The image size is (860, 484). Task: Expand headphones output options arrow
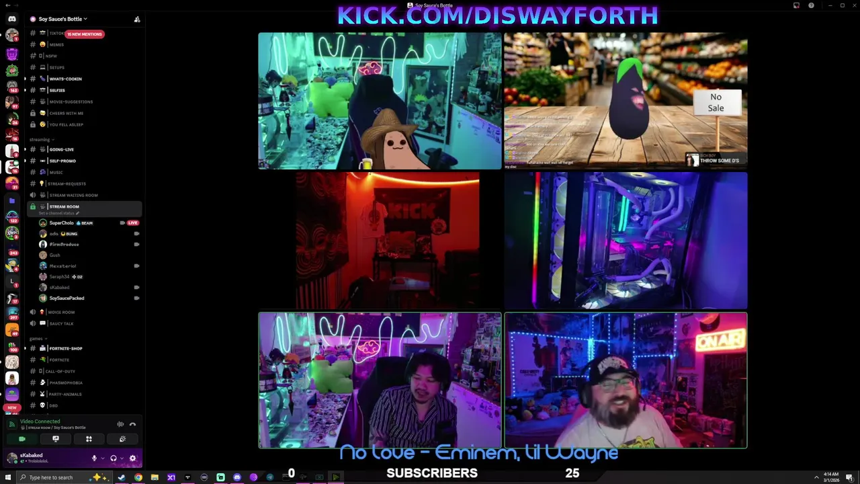(x=121, y=458)
